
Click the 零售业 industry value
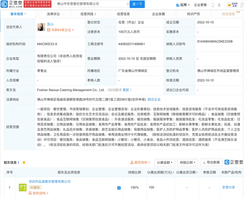coord(42,71)
